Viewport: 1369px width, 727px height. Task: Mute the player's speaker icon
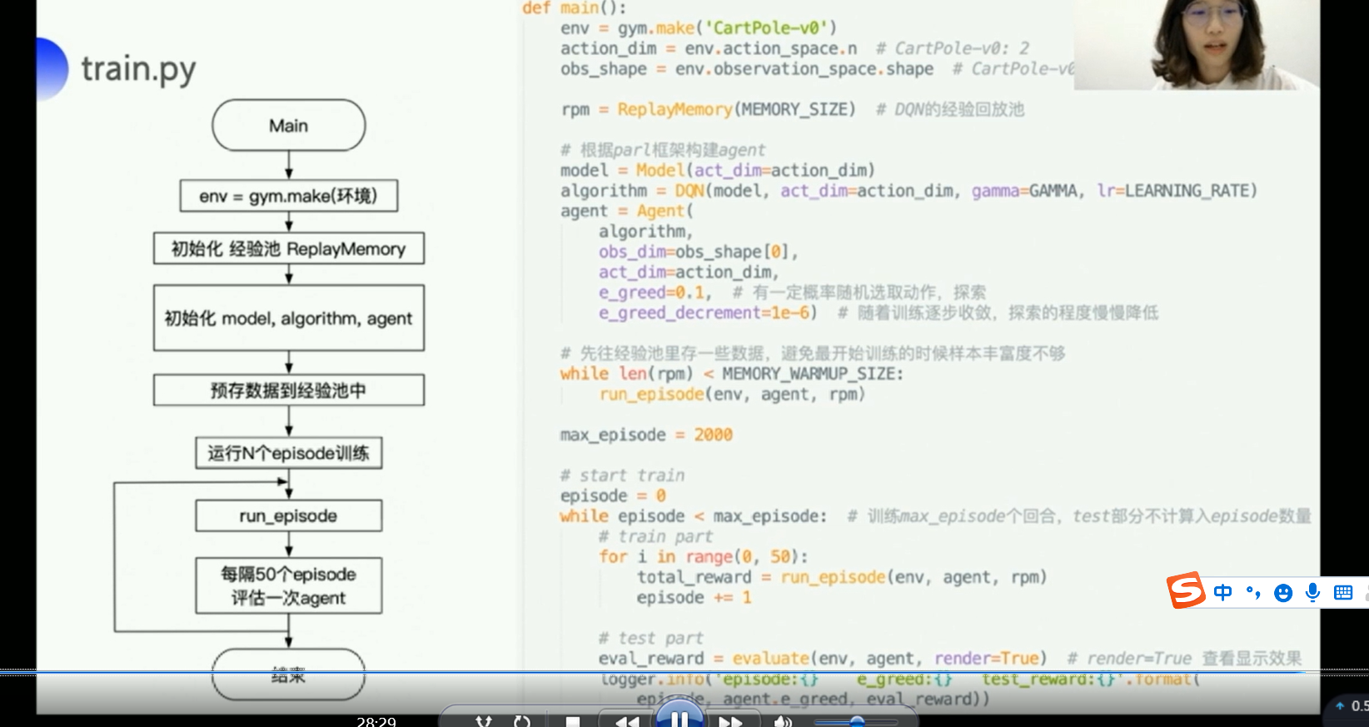782,721
